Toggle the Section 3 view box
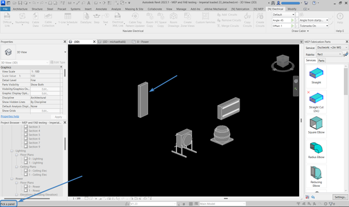349x207 pixels. click(x=26, y=127)
